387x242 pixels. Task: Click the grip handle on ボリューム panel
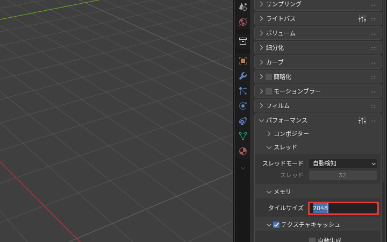click(374, 33)
